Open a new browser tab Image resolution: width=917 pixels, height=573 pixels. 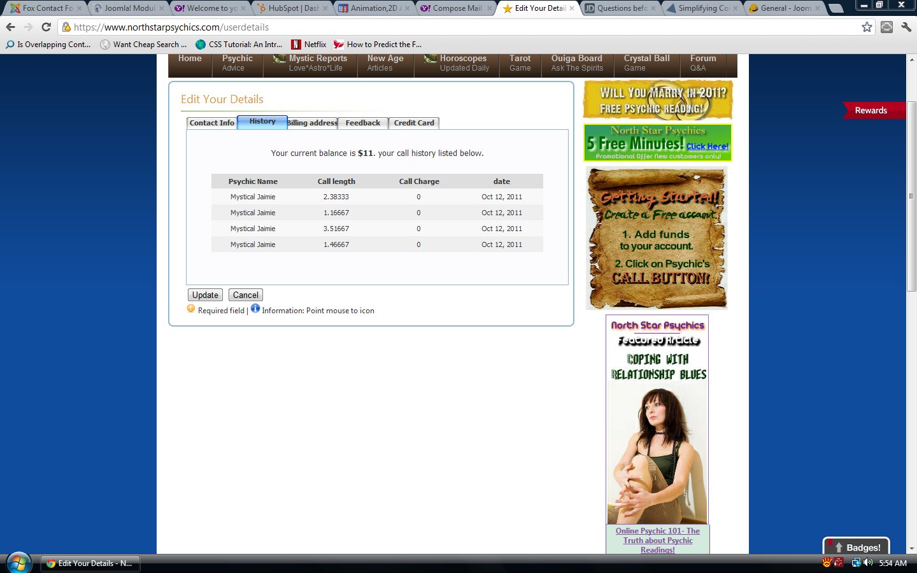836,8
